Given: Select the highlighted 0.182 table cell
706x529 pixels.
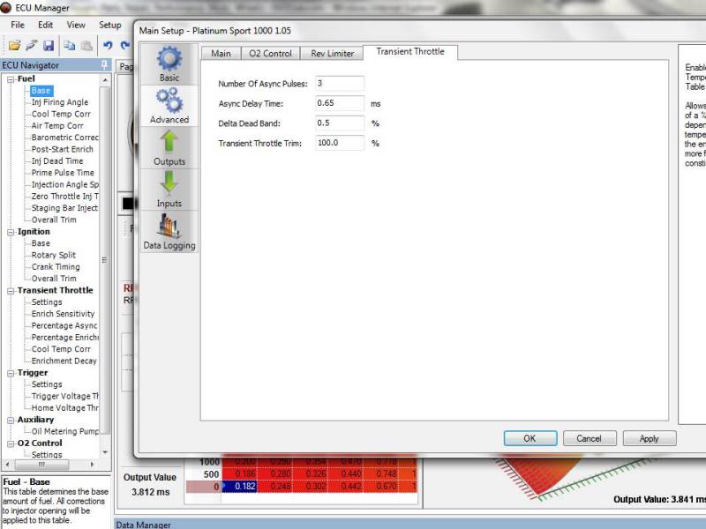Looking at the screenshot, I should [x=239, y=487].
